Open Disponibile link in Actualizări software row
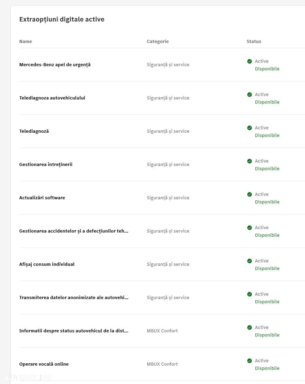305x384 pixels. coord(267,202)
